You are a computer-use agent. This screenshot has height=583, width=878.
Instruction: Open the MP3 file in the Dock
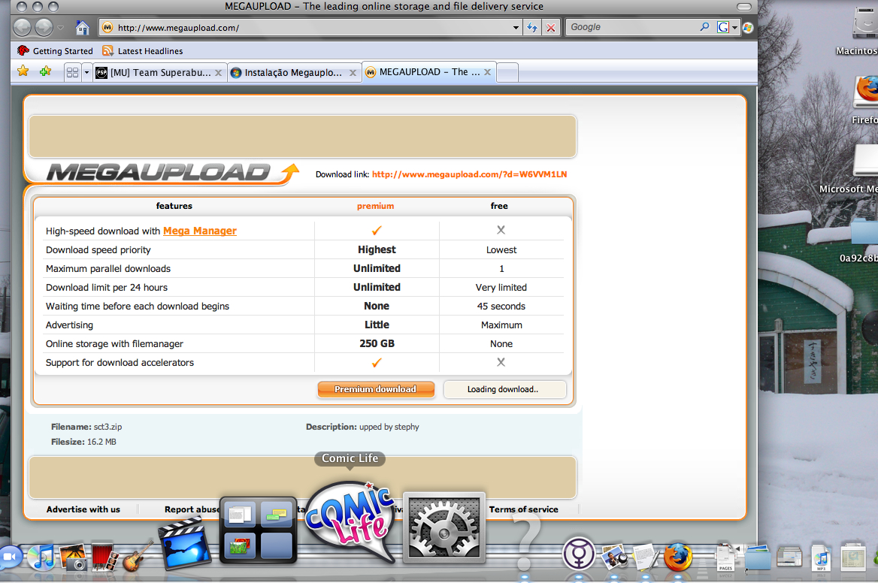tap(821, 557)
